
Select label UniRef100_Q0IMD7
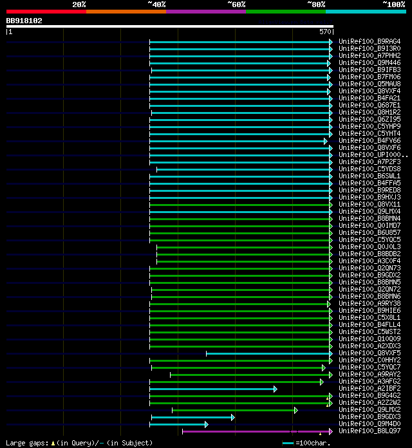[x=370, y=226]
